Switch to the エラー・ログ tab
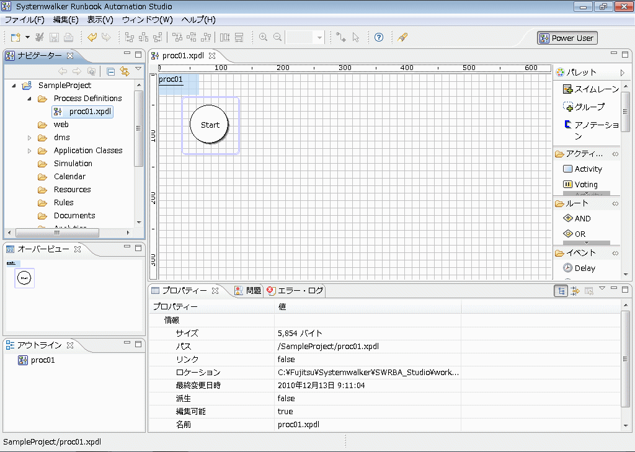The height and width of the screenshot is (452, 635). click(295, 290)
